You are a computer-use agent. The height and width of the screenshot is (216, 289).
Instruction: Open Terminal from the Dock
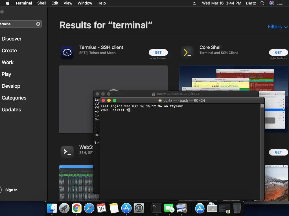(x=157, y=208)
